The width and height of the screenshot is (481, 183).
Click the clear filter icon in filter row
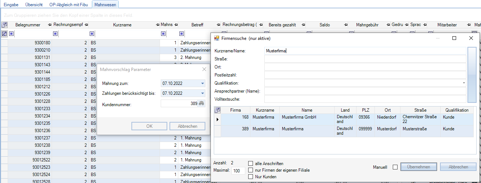pyautogui.click(x=4, y=34)
